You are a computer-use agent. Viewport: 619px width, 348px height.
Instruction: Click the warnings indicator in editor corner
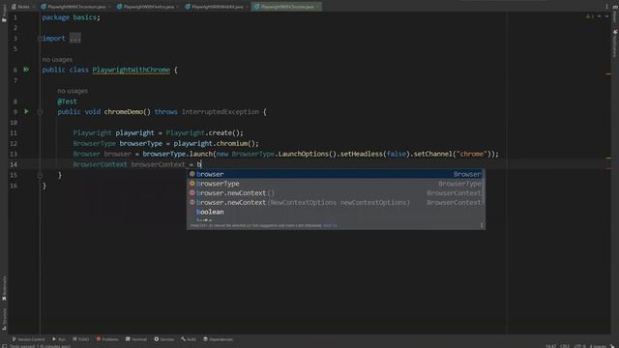(x=589, y=16)
